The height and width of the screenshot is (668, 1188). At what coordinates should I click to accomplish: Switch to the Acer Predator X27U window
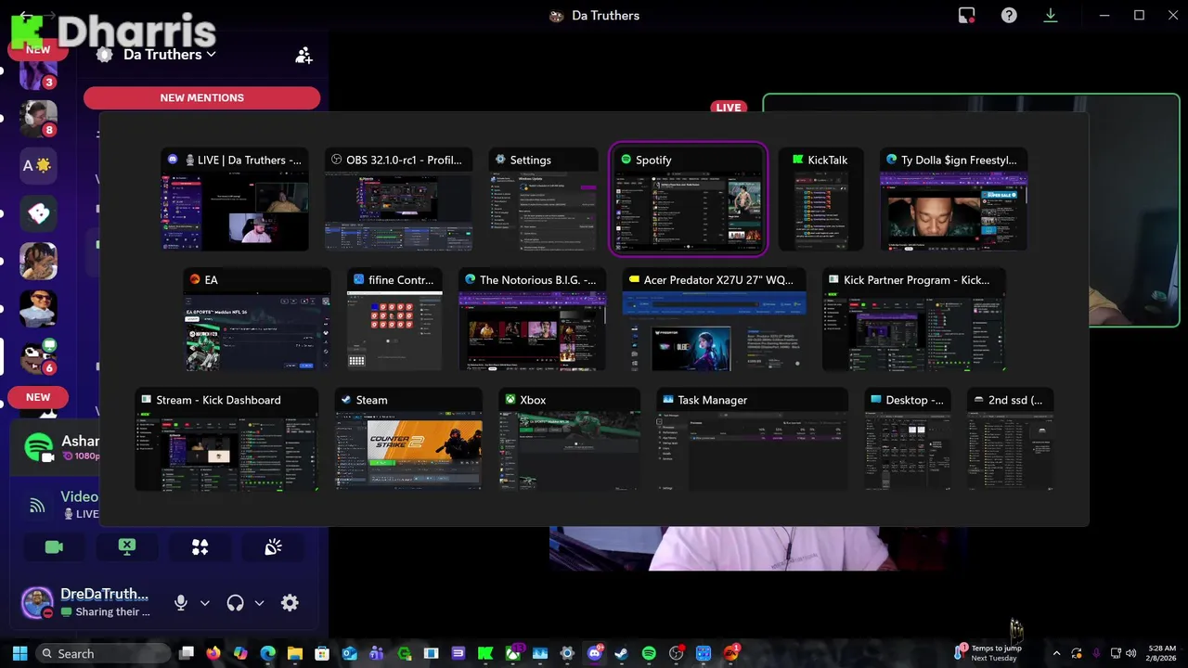pos(714,319)
